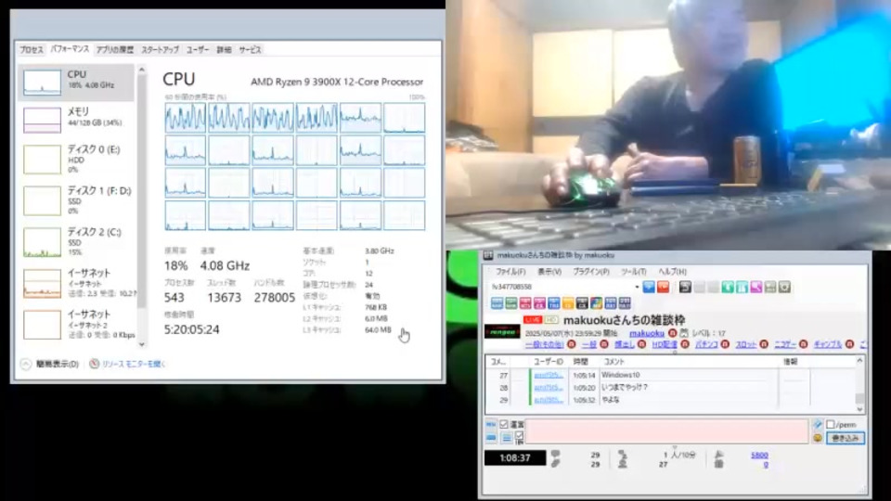This screenshot has height=501, width=891.
Task: Switch to the プロセス tab in Task Manager
Action: 32,50
